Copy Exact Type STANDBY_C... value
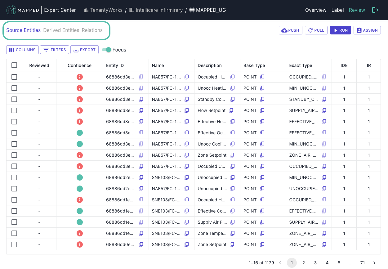388x269 pixels. click(x=324, y=99)
